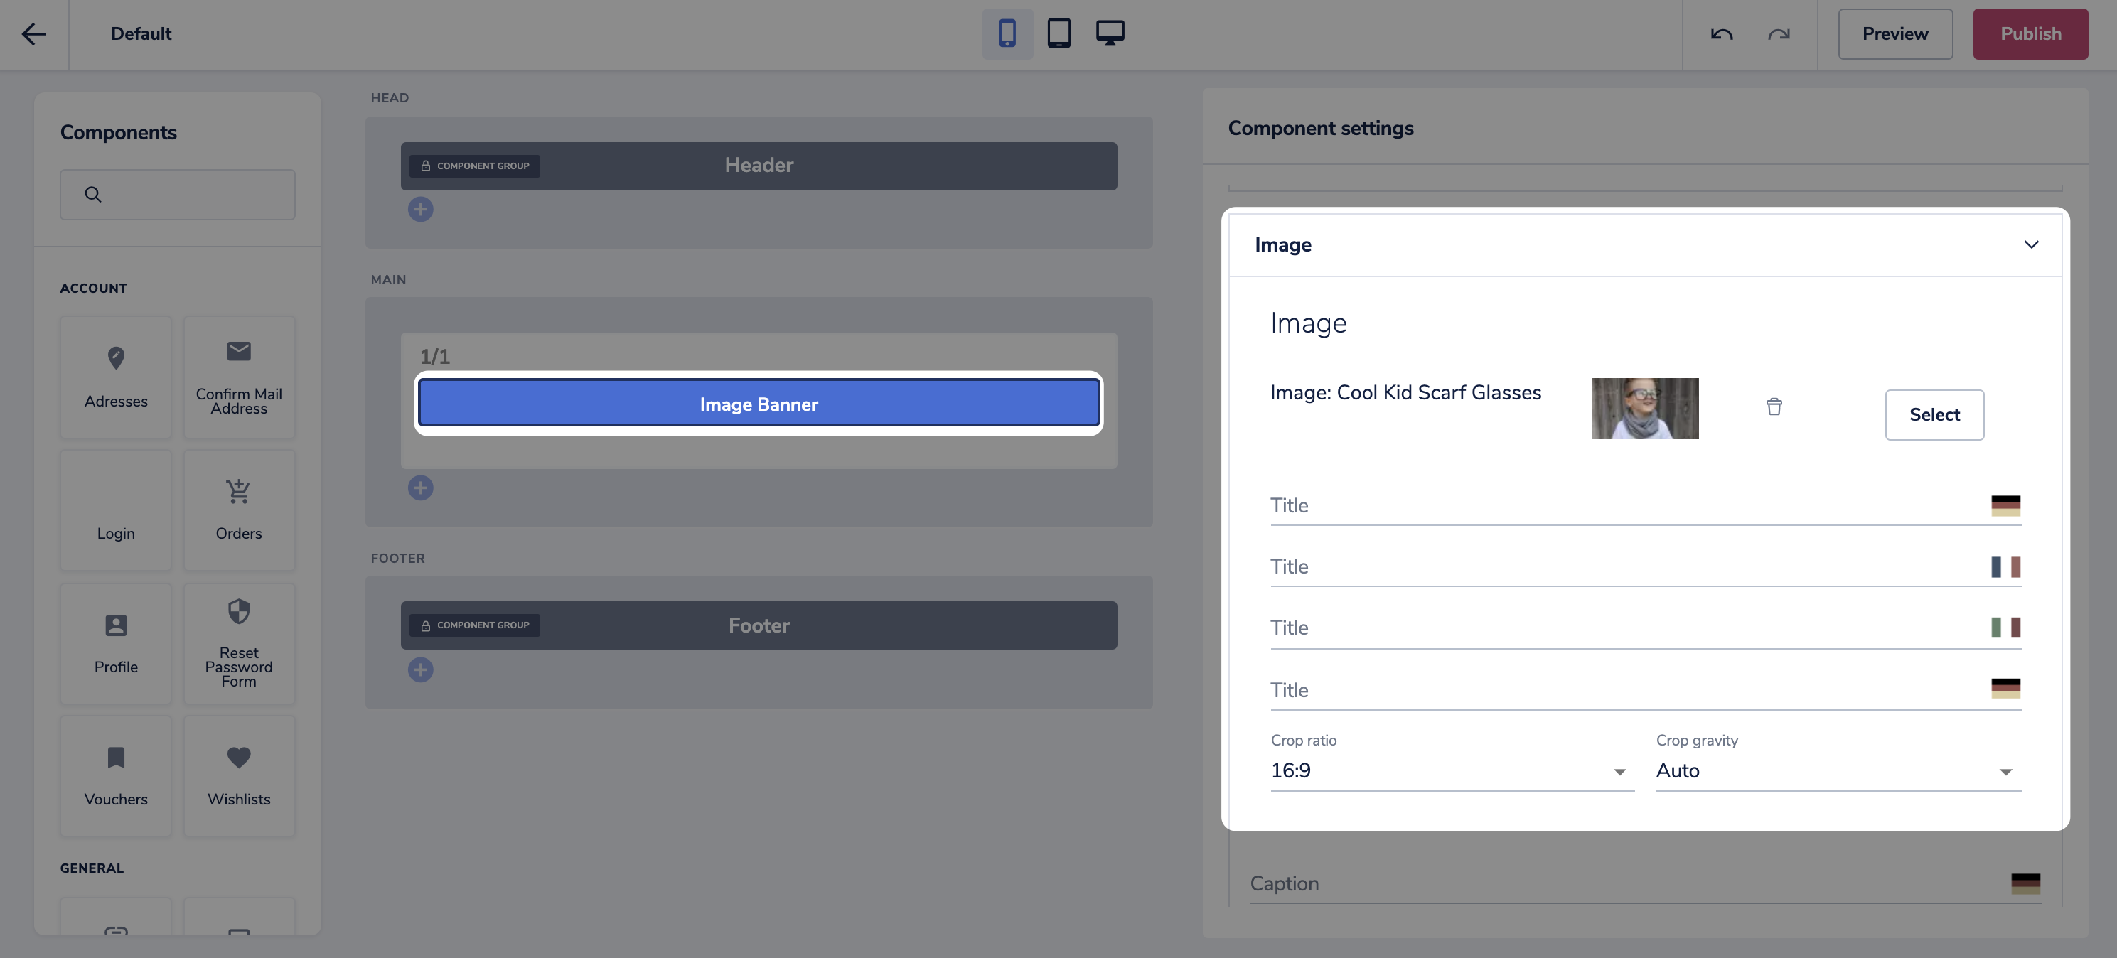Viewport: 2117px width, 958px height.
Task: Select the Header component group
Action: pyautogui.click(x=758, y=166)
